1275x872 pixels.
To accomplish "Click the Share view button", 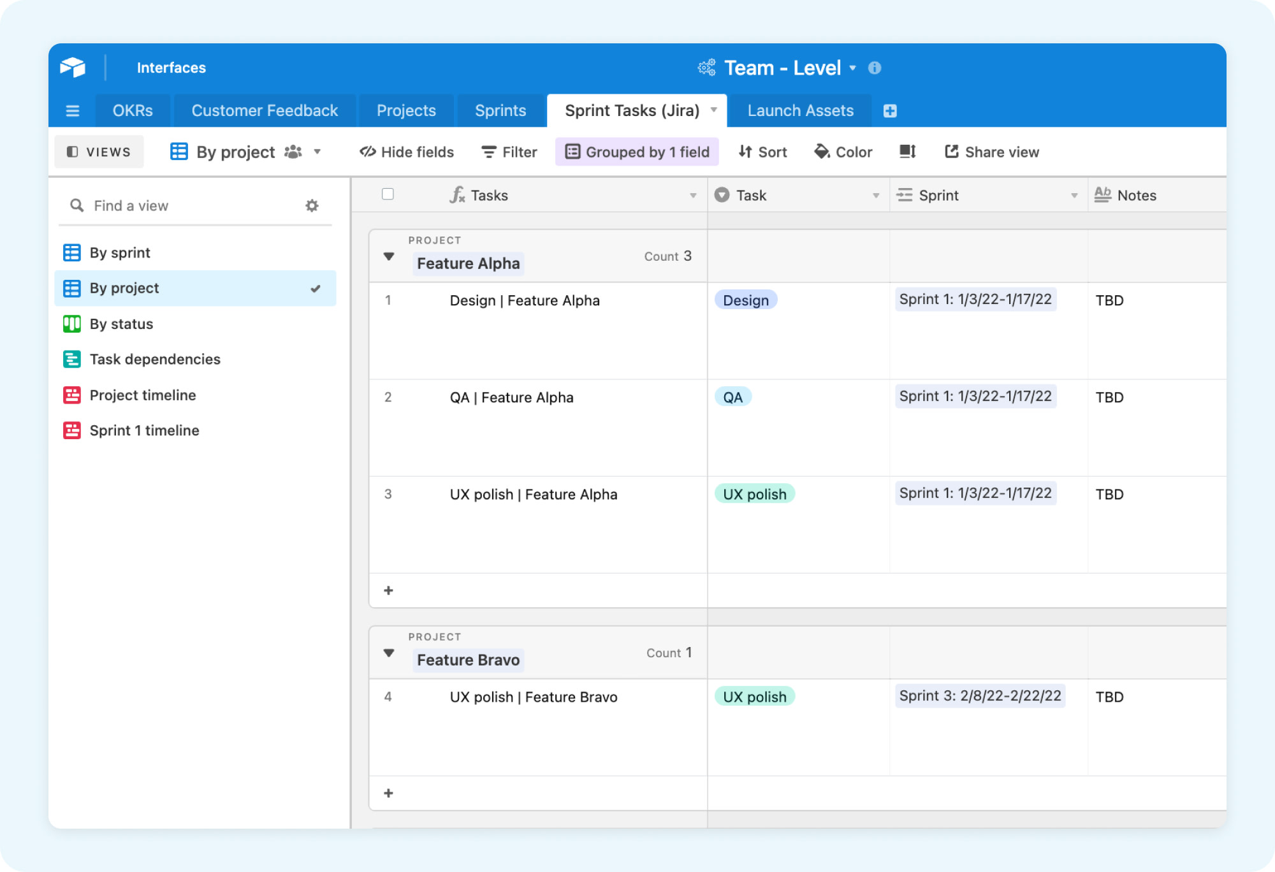I will point(992,152).
